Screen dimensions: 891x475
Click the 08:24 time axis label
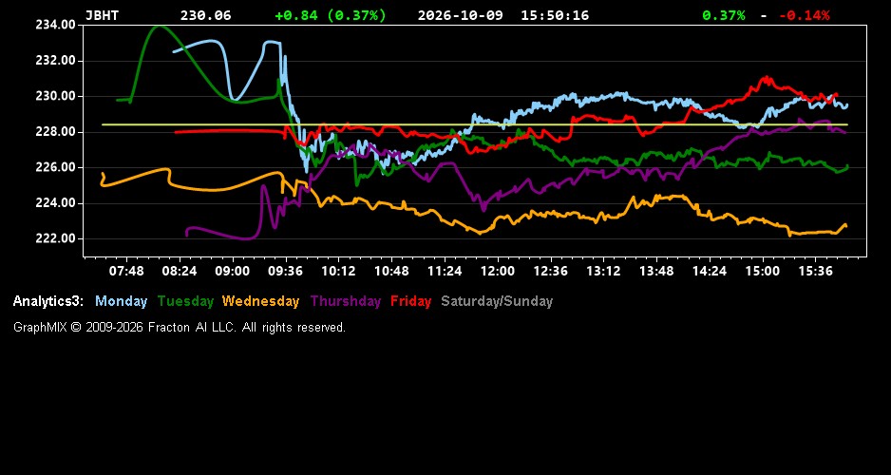(179, 271)
